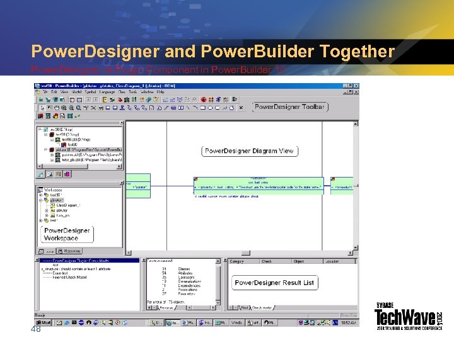Switch to the Reverse tab in output
Screen dimensions: 454x340
[166, 308]
